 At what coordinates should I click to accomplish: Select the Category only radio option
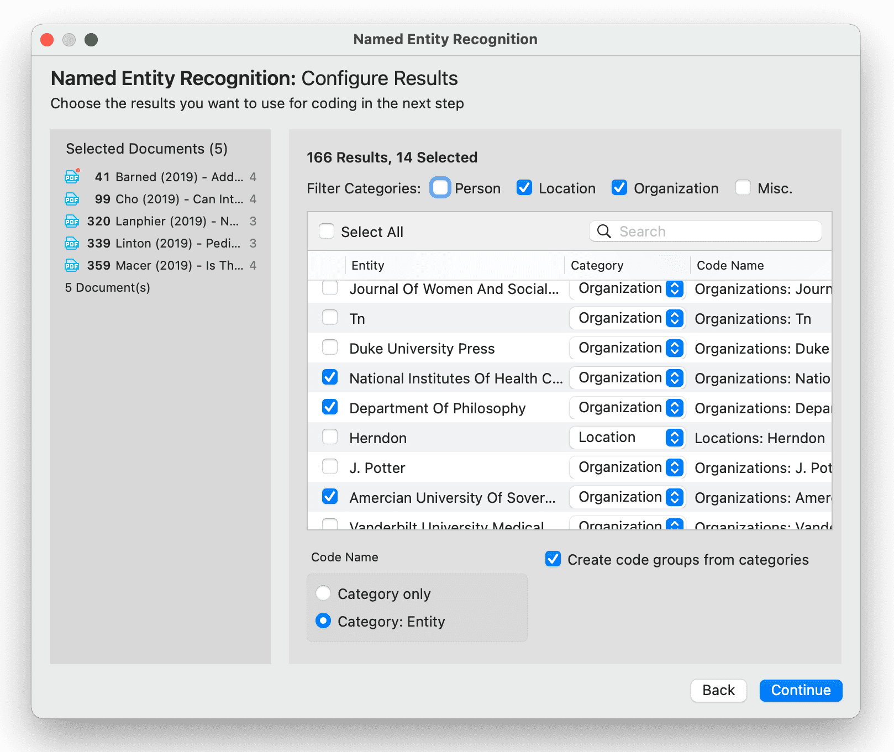coord(323,593)
